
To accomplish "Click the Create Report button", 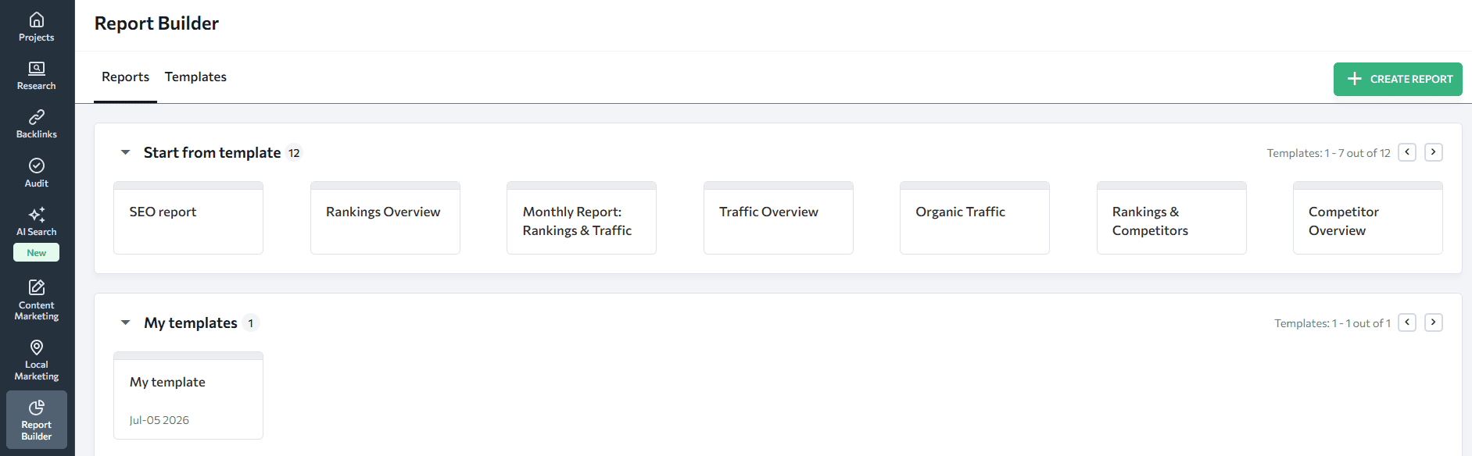I will click(x=1398, y=79).
